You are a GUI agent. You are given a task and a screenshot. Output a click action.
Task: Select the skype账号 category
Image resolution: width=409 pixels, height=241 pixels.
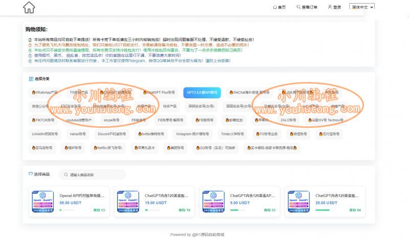click(x=111, y=120)
